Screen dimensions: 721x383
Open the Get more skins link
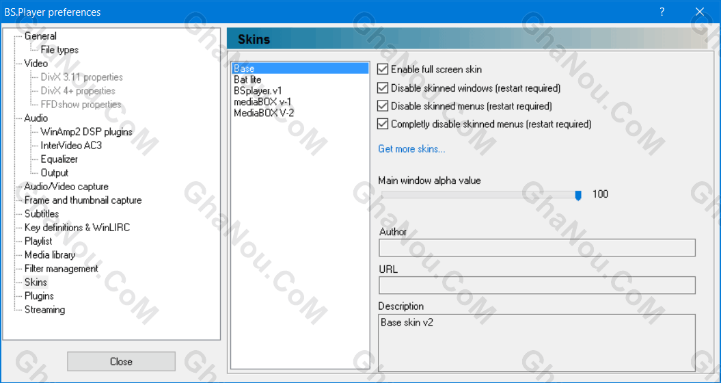coord(411,148)
